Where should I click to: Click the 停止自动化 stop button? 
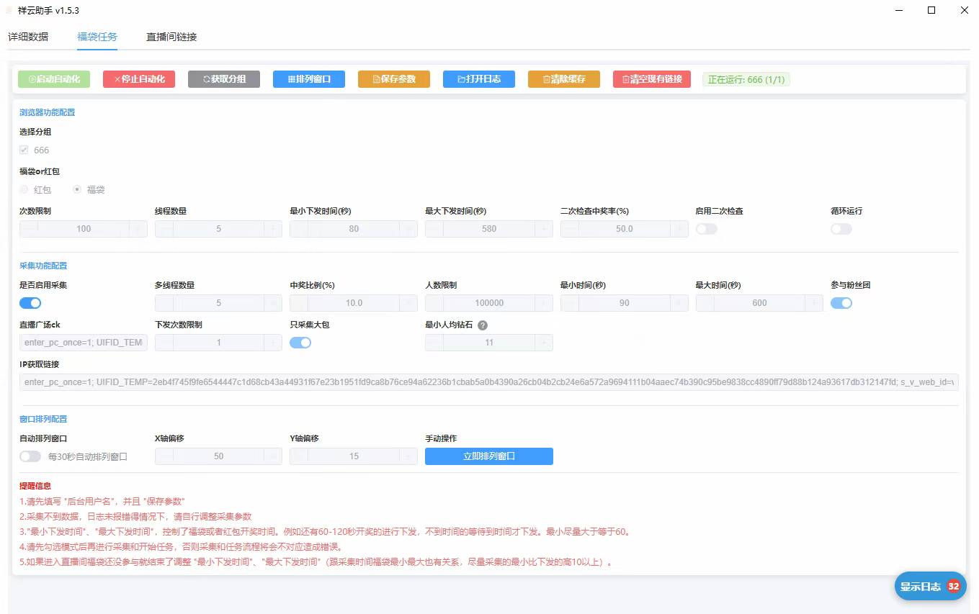138,79
